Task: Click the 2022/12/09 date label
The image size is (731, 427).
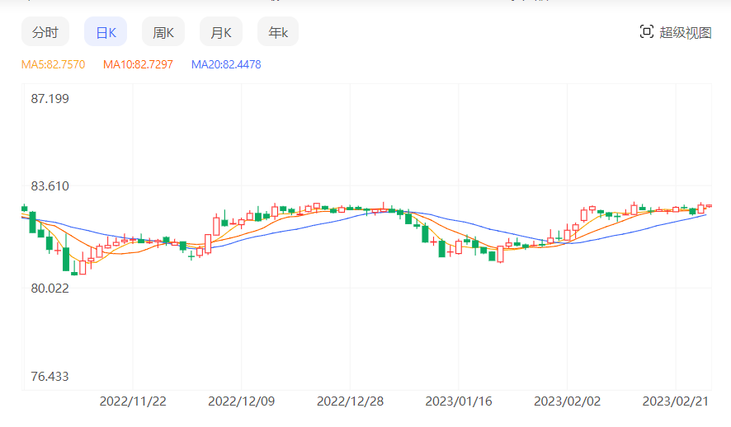Action: click(242, 401)
